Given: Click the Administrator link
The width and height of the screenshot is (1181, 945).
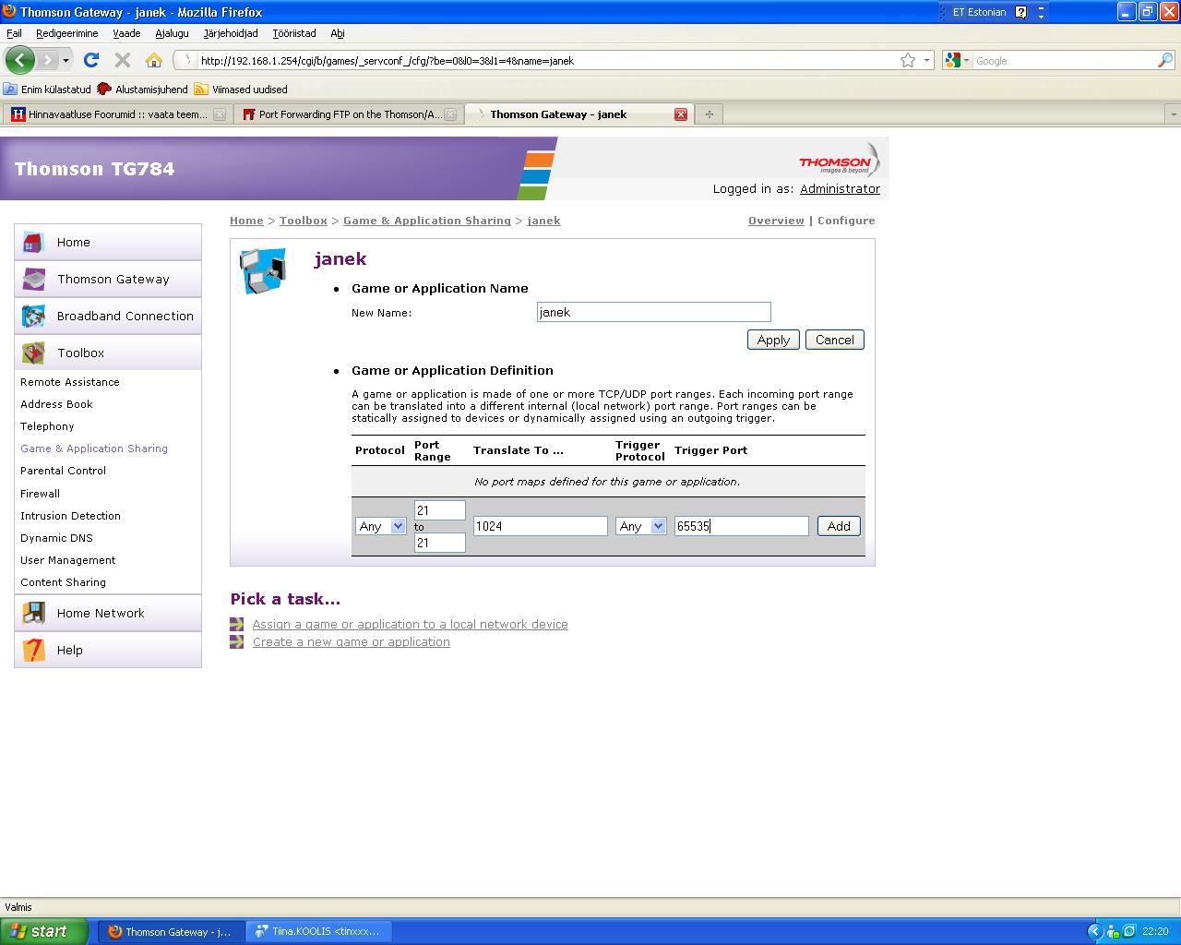Looking at the screenshot, I should click(x=840, y=188).
